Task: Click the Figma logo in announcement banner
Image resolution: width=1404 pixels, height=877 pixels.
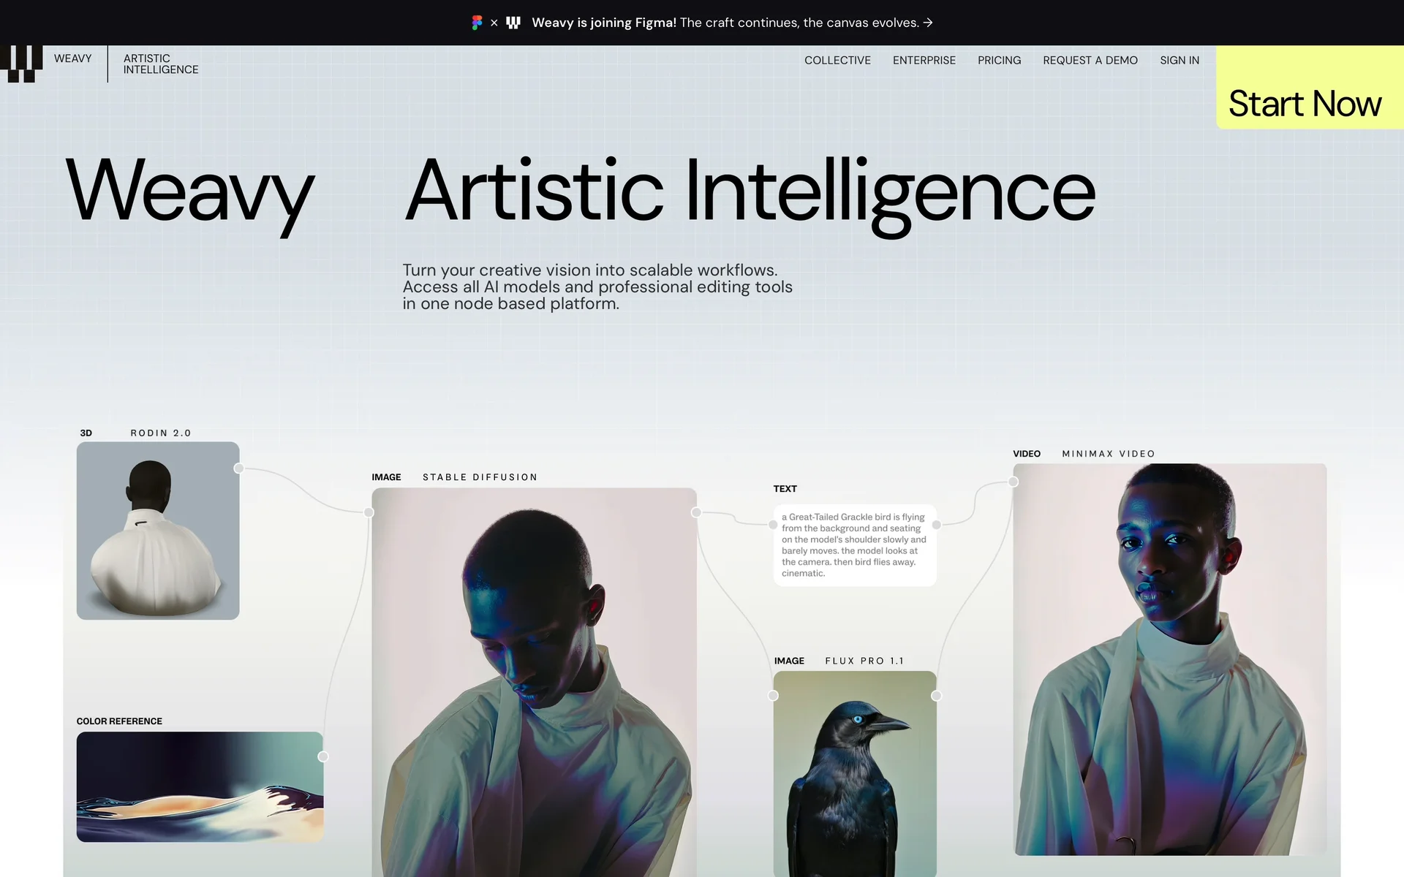Action: (x=477, y=23)
